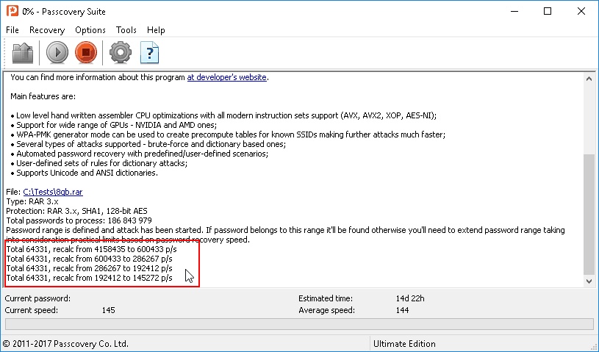Close the Passcovery Suite window
This screenshot has height=352, width=599.
581,11
